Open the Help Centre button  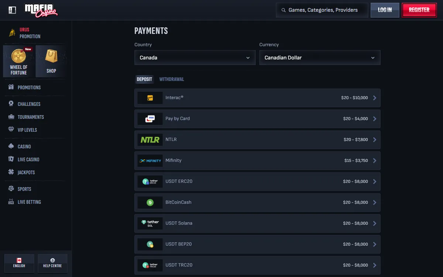click(52, 263)
